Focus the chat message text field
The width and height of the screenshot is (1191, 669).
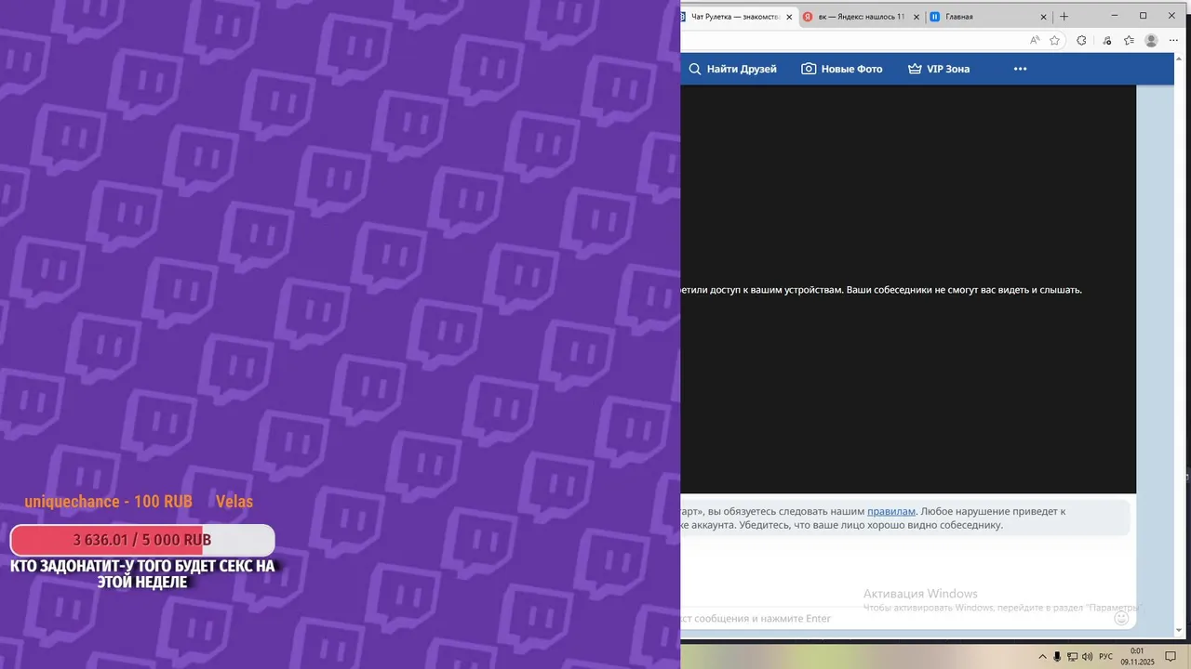pos(893,618)
